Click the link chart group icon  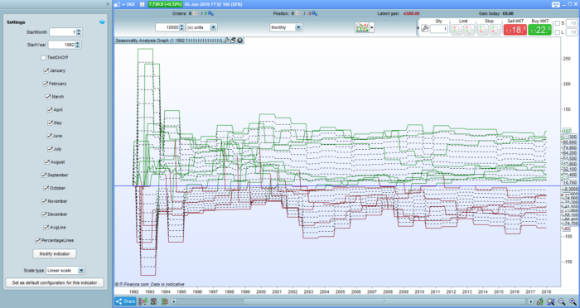(x=117, y=4)
